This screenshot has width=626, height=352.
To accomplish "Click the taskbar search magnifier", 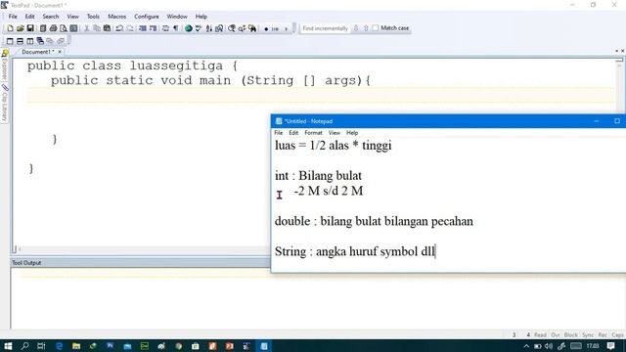I will pyautogui.click(x=24, y=345).
